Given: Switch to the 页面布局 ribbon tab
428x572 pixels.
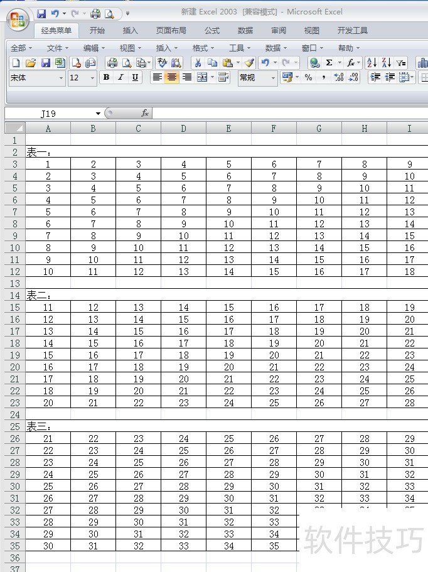Looking at the screenshot, I should (171, 31).
